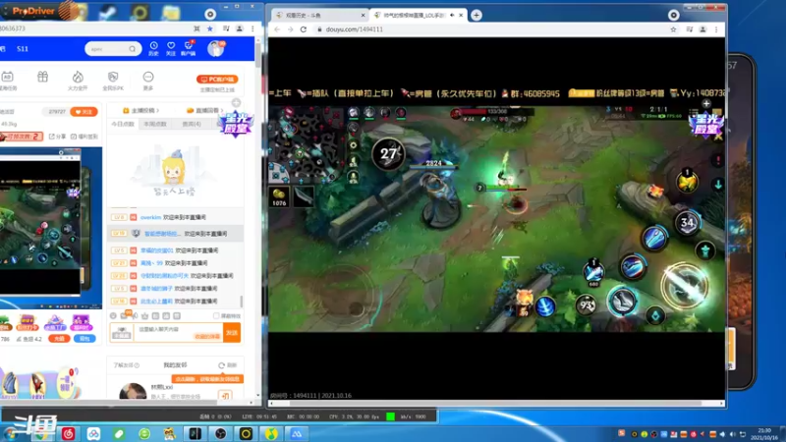Image resolution: width=786 pixels, height=442 pixels.
Task: Click the orange 关注 follow button
Action: pyautogui.click(x=84, y=112)
